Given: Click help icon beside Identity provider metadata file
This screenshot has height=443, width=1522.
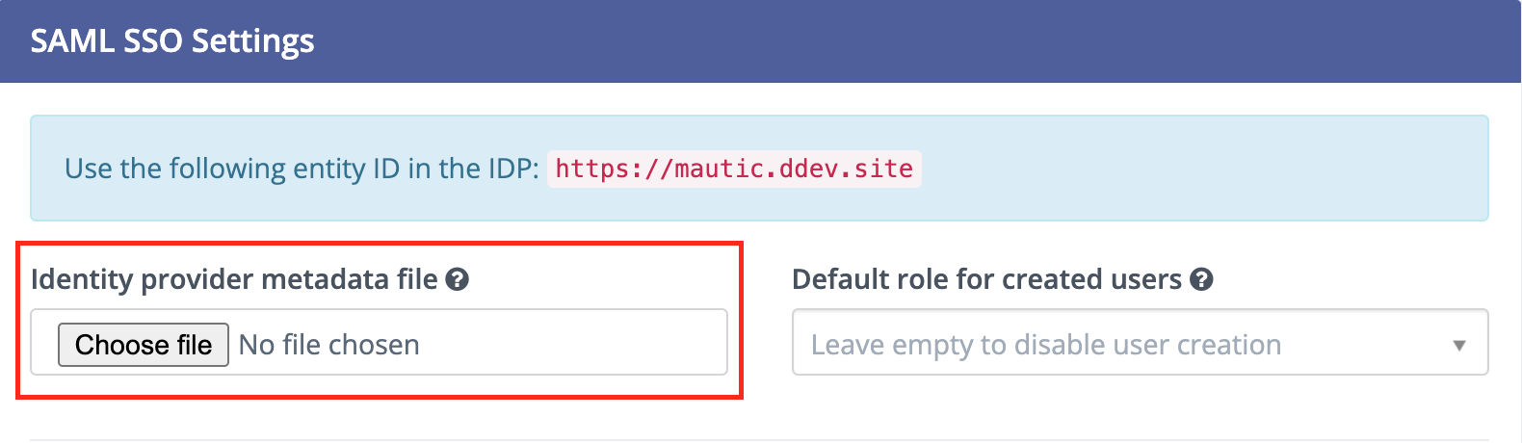Looking at the screenshot, I should coord(458,280).
